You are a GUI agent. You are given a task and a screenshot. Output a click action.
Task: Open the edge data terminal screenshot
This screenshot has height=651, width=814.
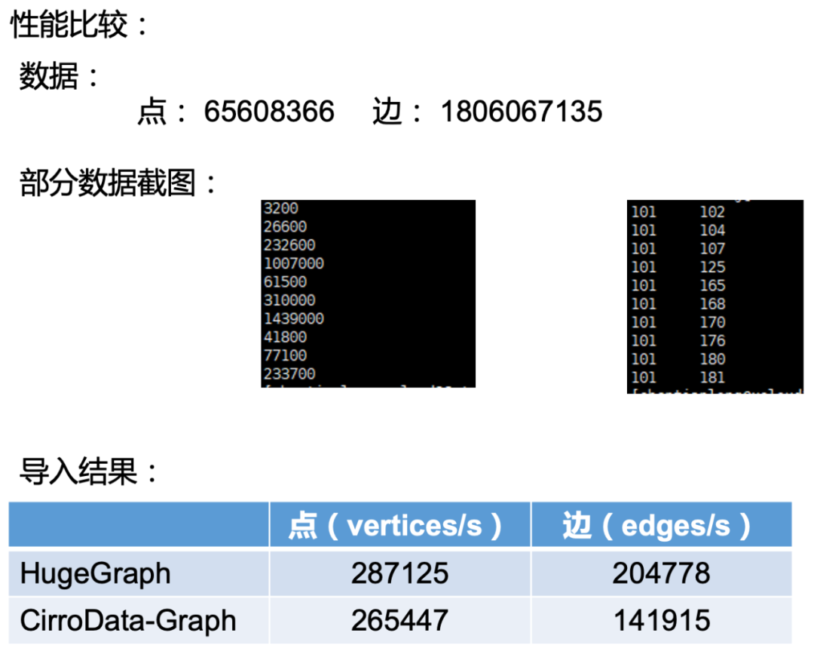tap(715, 296)
